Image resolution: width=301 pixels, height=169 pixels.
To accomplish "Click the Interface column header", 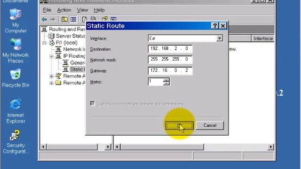I will 262,38.
